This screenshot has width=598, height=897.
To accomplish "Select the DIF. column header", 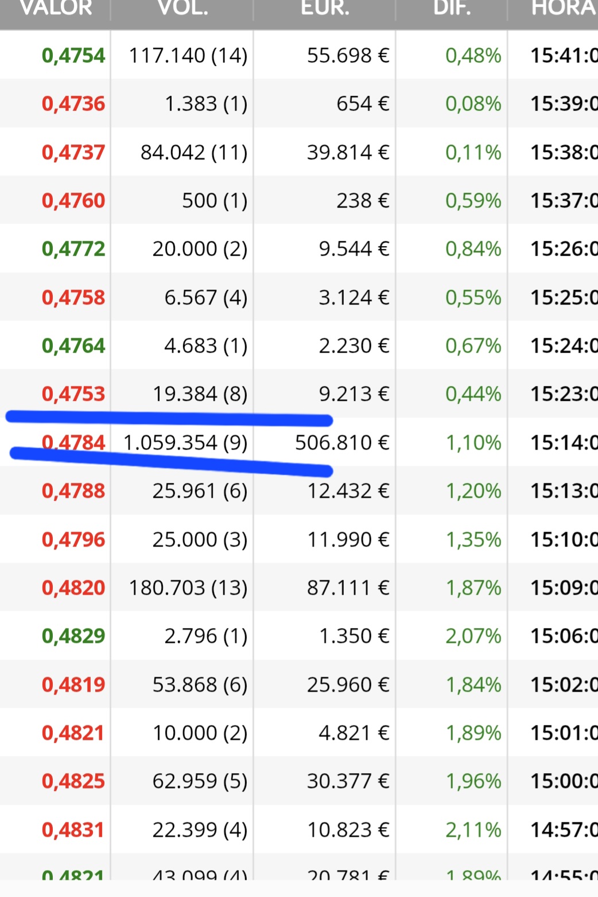I will point(452,8).
